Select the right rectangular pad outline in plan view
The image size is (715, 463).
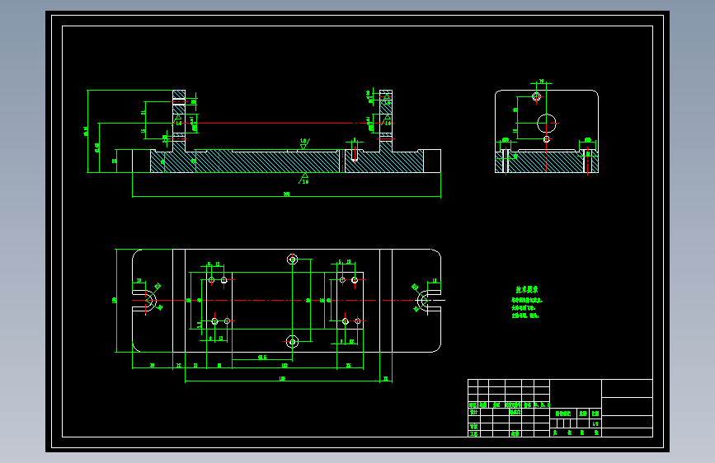tap(350, 301)
